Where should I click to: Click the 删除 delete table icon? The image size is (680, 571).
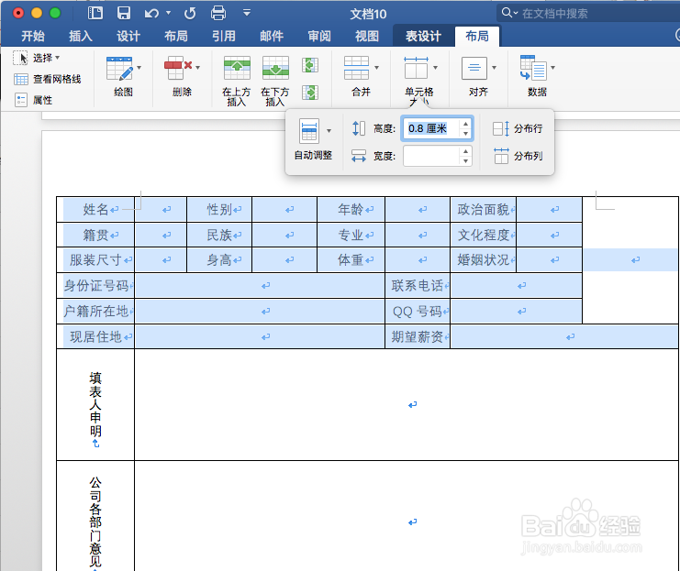click(x=178, y=68)
